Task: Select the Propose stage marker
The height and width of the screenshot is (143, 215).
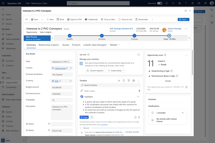Action: [x=134, y=36]
